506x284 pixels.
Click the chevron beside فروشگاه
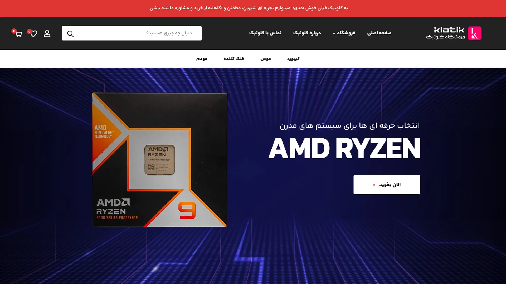click(334, 33)
